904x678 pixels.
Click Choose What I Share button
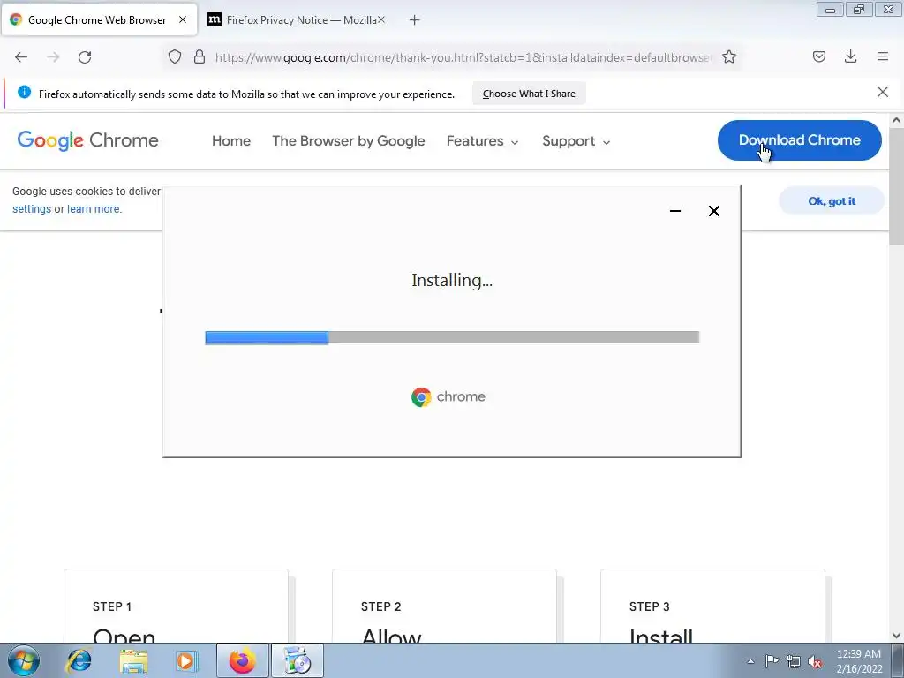tap(529, 94)
